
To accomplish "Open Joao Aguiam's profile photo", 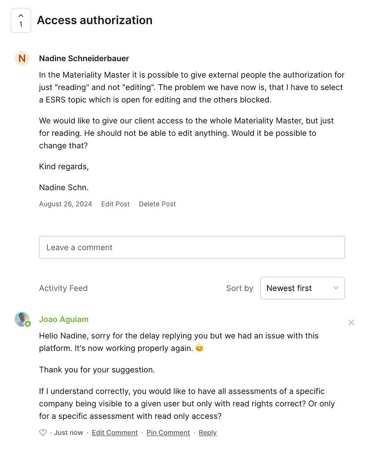I will (21, 319).
